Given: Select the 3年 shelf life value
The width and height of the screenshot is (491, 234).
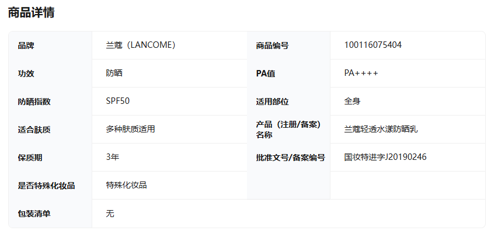Looking at the screenshot, I should tap(113, 157).
